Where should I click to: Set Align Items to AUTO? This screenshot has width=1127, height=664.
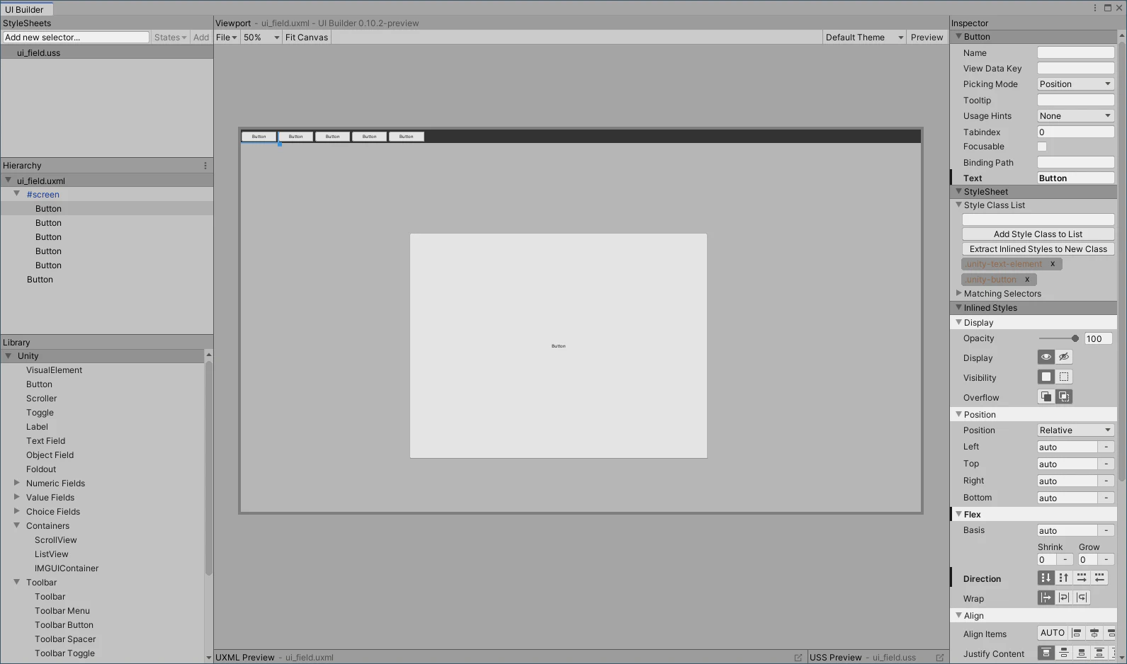[1053, 634]
